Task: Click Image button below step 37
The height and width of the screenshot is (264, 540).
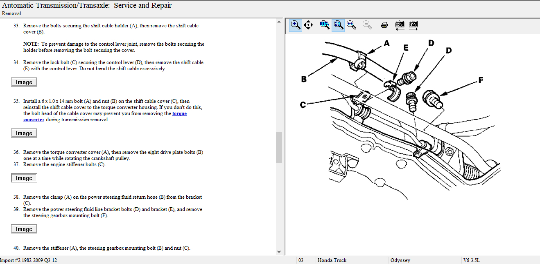Action: pos(24,178)
